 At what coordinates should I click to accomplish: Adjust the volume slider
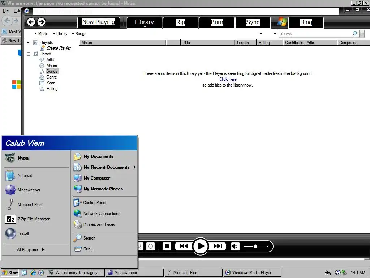(x=256, y=246)
